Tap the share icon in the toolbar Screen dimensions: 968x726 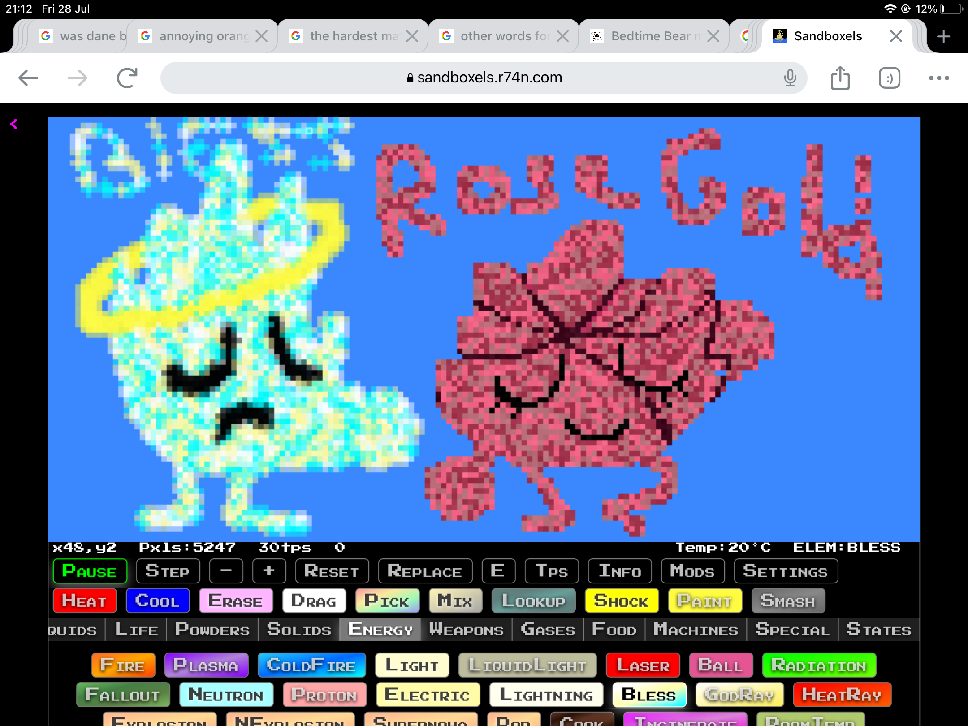pos(840,78)
